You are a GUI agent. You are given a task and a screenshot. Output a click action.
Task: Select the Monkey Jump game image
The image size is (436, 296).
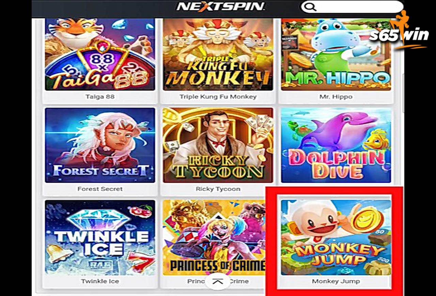click(336, 237)
